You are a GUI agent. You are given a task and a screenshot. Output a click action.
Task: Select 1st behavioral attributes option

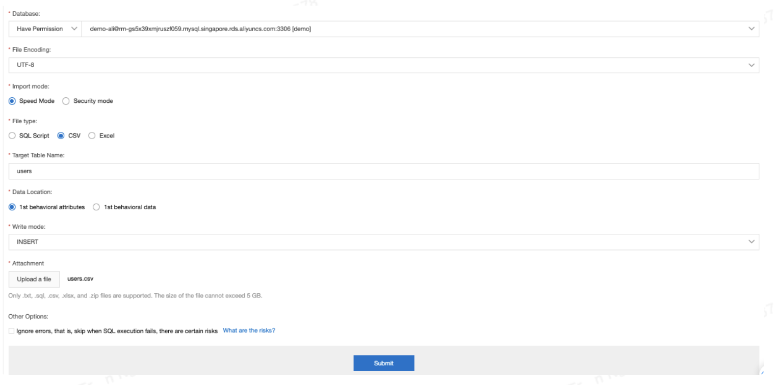tap(12, 207)
